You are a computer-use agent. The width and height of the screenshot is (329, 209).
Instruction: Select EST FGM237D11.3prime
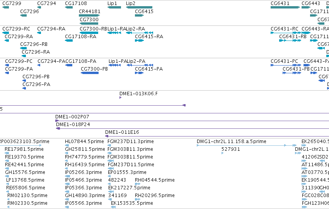click(109, 145)
